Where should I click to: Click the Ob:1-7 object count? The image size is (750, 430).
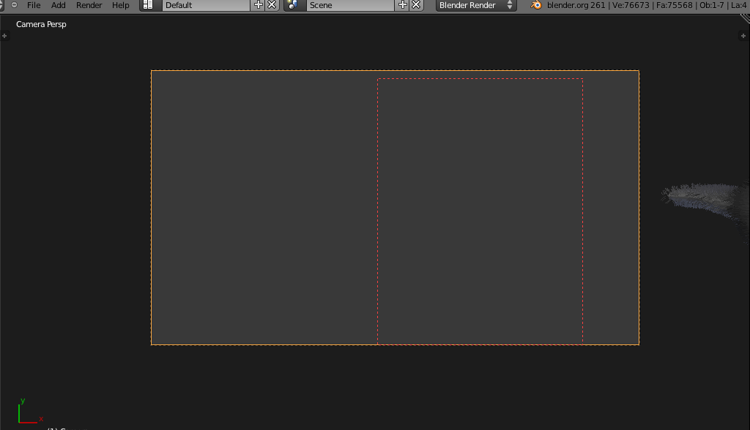pos(712,5)
